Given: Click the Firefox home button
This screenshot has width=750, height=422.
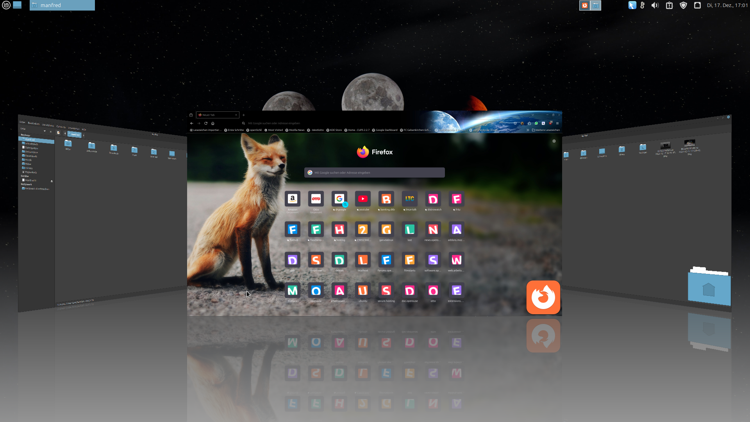Looking at the screenshot, I should tap(213, 123).
